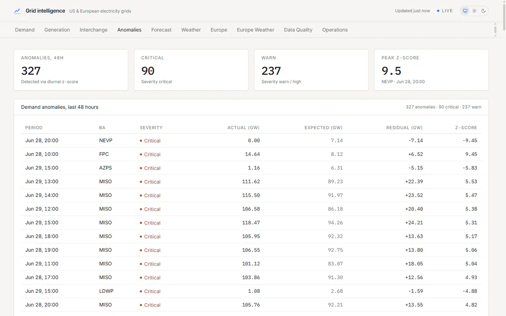Click actual value 14.64
Viewport: 506px width, 316px height.
pos(252,154)
